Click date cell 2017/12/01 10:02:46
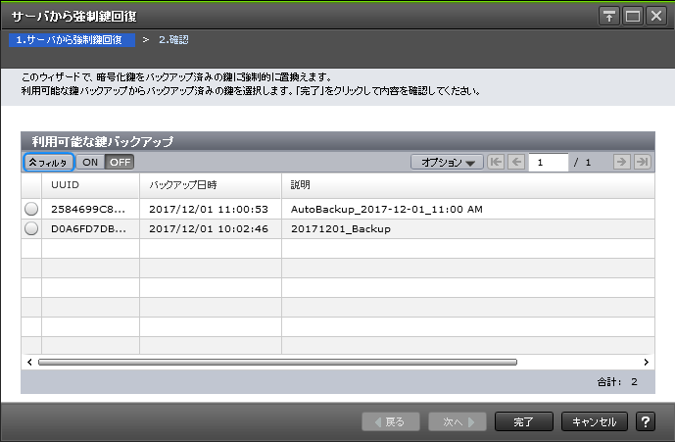This screenshot has height=442, width=675. click(x=209, y=229)
